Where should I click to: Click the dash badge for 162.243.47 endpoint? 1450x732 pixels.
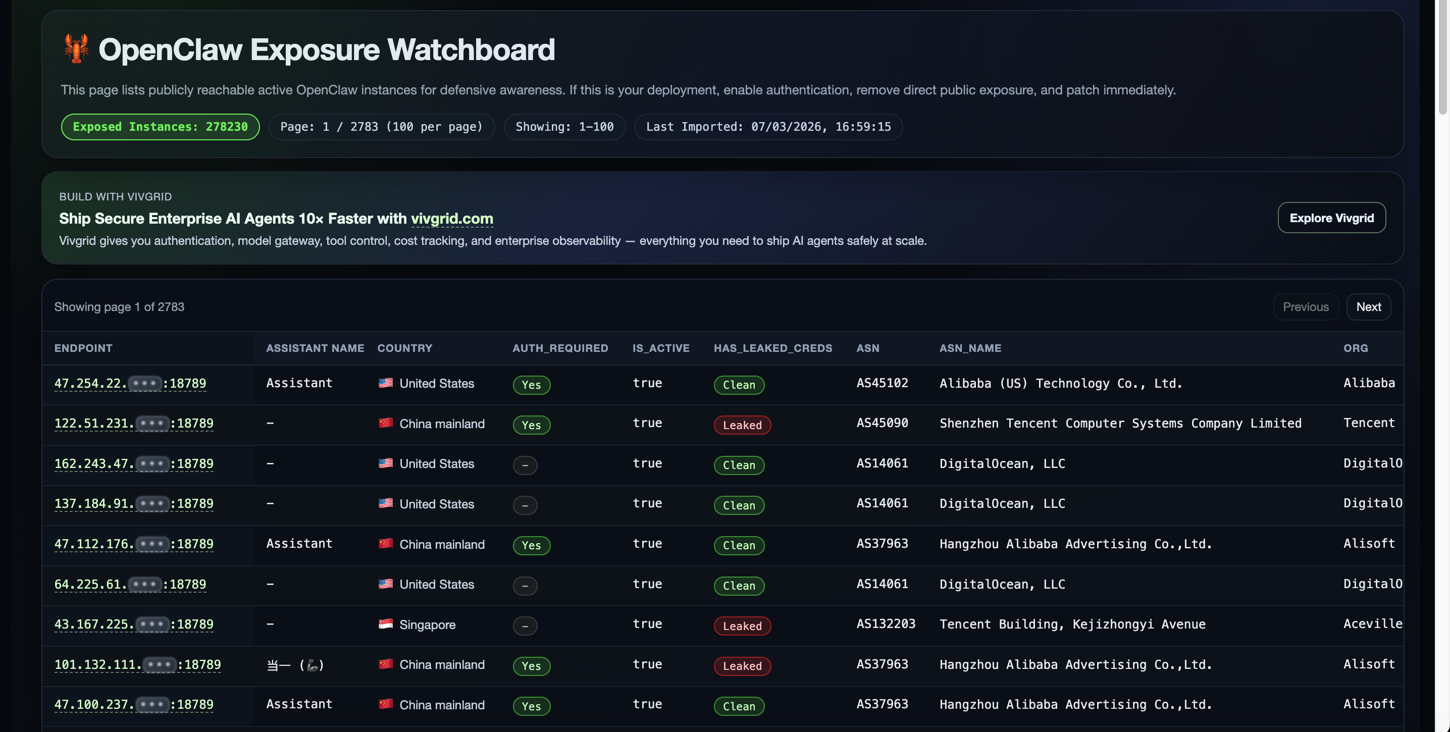525,465
